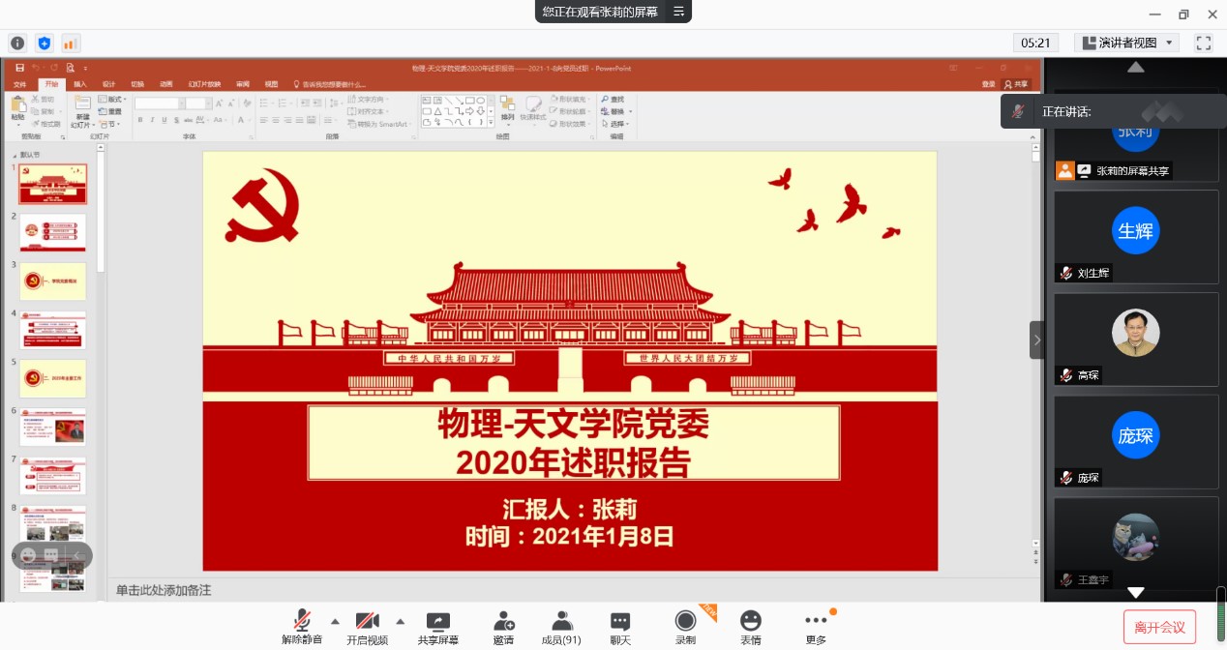Switch to the 动画 ribbon tab
Viewport: 1227px width, 650px height.
pyautogui.click(x=166, y=84)
